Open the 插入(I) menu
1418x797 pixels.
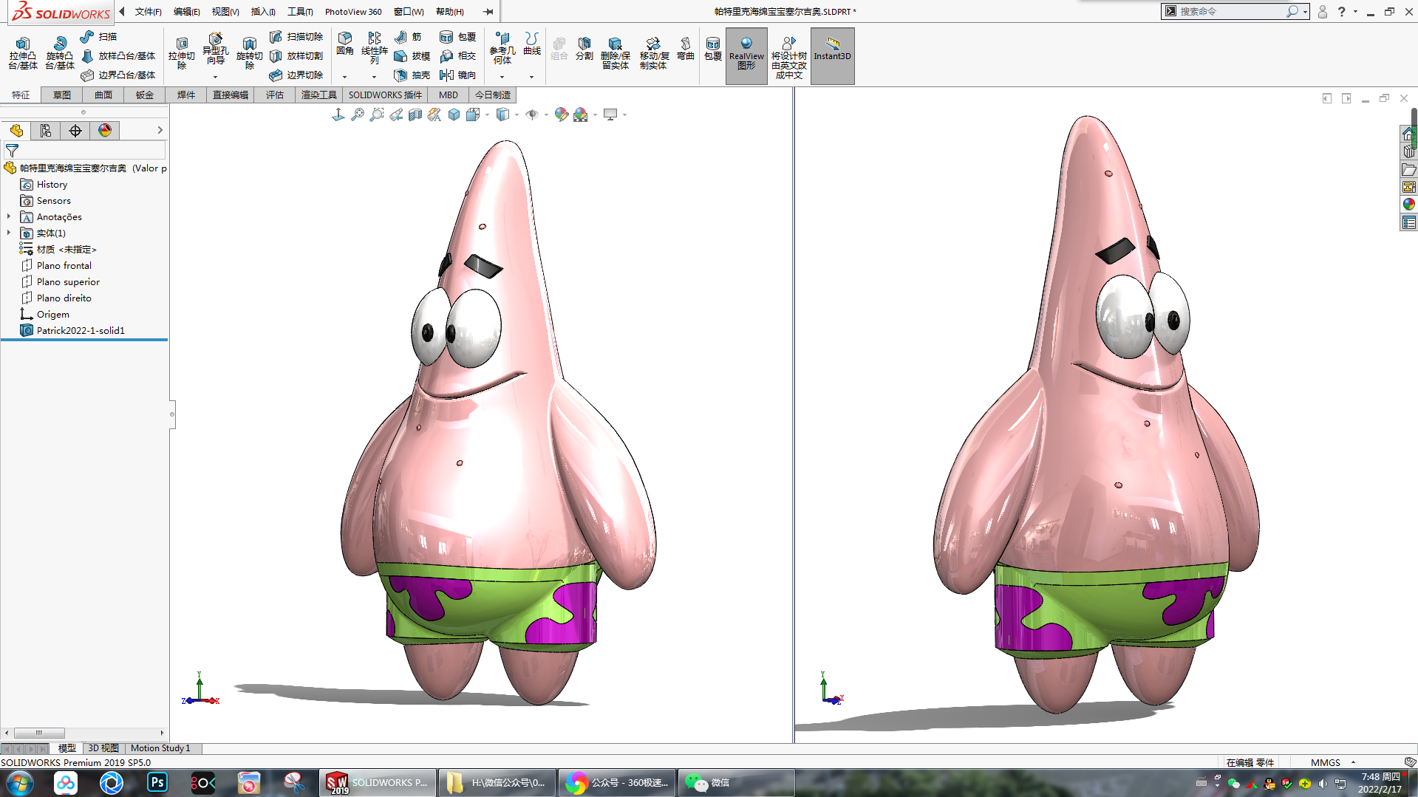coord(263,12)
